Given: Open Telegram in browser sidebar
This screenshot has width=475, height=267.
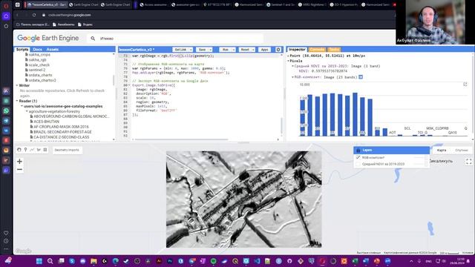Looking at the screenshot, I should 6,121.
